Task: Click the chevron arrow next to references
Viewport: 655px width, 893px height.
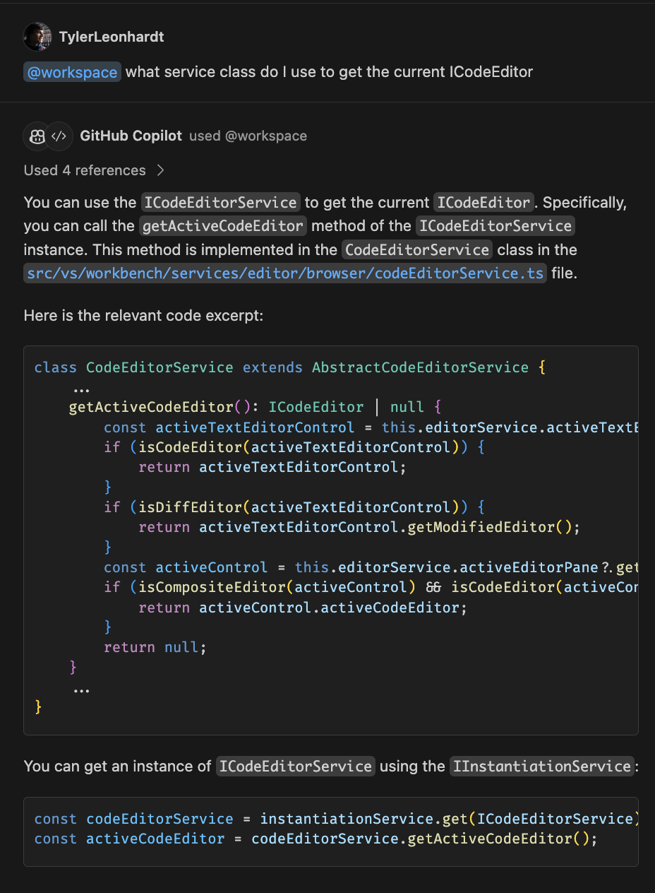Action: click(160, 170)
